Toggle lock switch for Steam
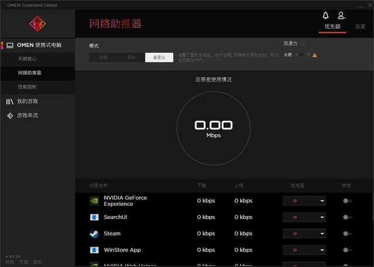 [348, 234]
